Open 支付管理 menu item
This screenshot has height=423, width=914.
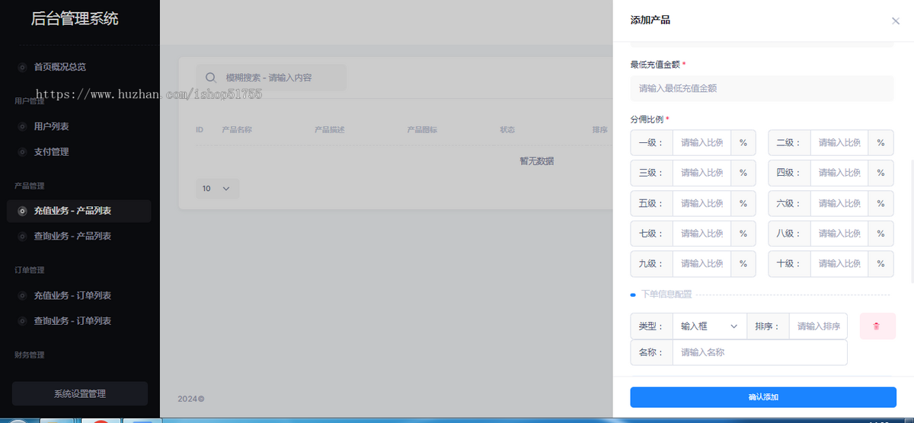pyautogui.click(x=78, y=152)
